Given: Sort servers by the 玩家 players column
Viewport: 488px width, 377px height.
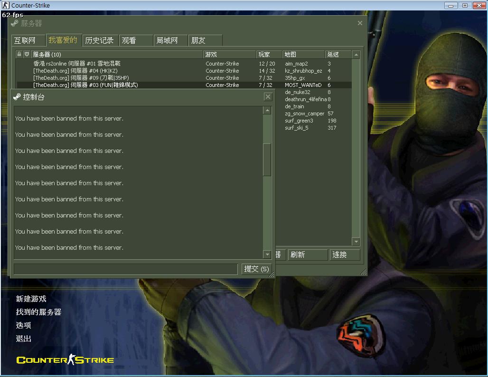Looking at the screenshot, I should coord(269,55).
